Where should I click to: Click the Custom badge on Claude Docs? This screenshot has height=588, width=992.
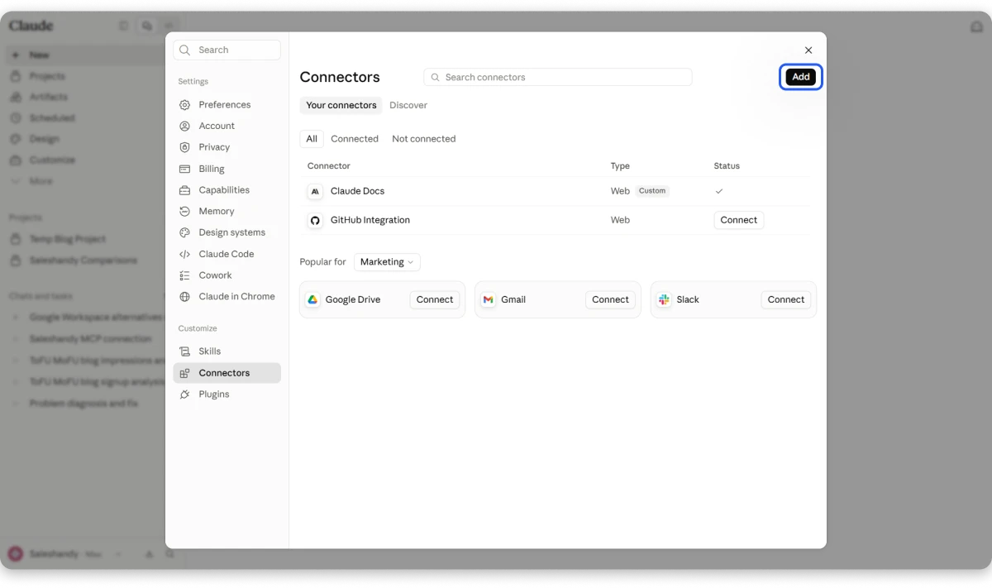pyautogui.click(x=652, y=191)
